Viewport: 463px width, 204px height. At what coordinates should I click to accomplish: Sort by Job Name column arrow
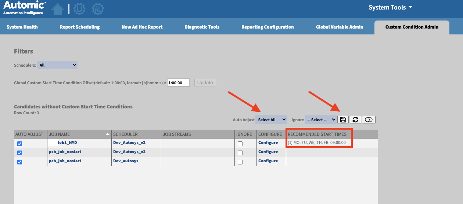pos(108,134)
